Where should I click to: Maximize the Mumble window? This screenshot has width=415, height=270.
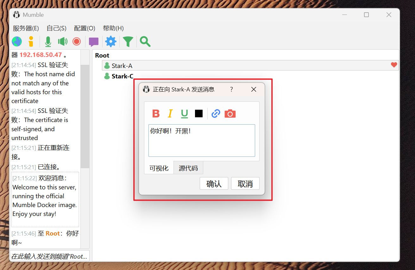(x=366, y=15)
